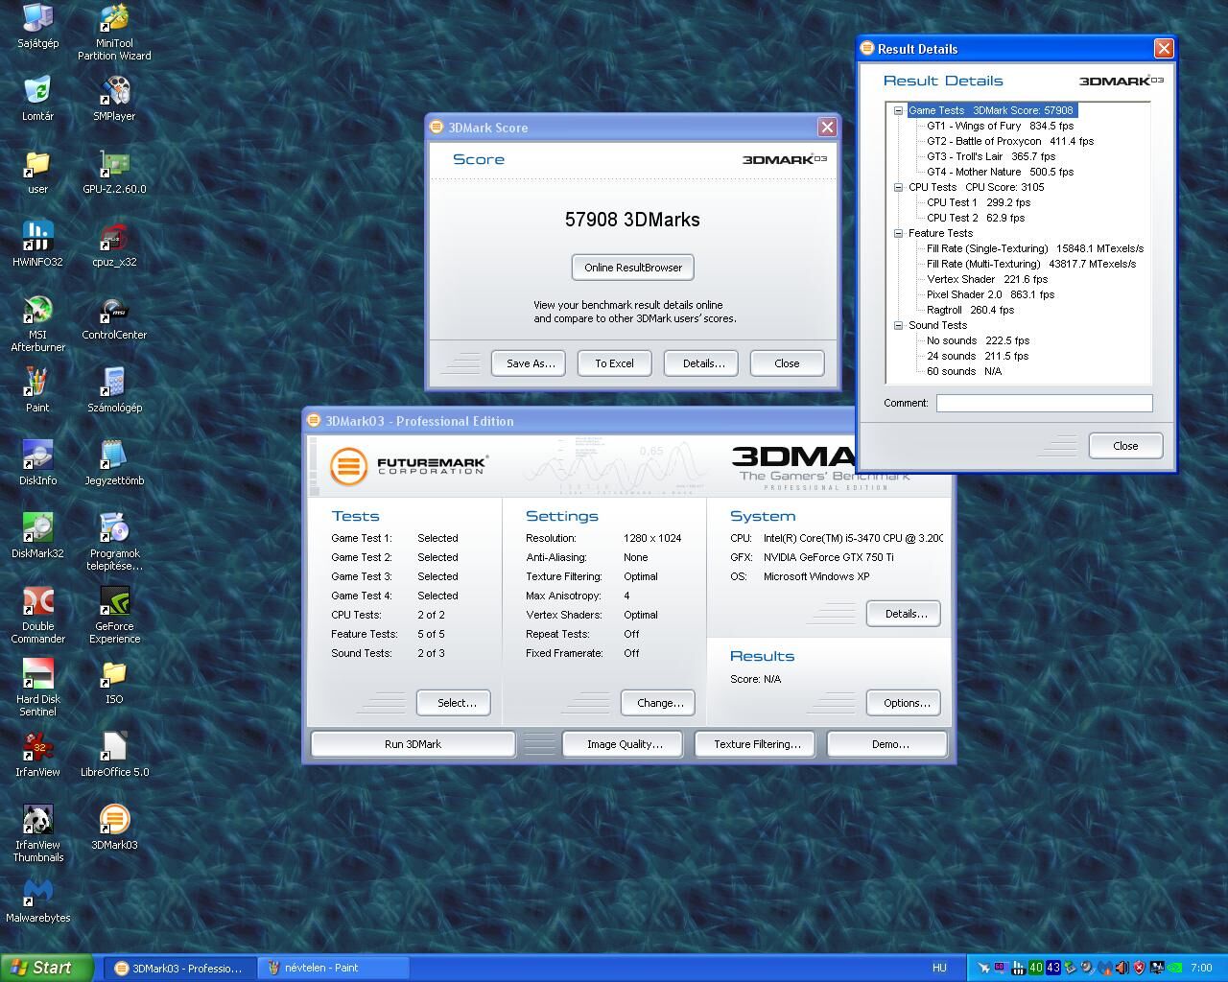Open the Paint desktop shortcut
1228x982 pixels.
pos(37,390)
